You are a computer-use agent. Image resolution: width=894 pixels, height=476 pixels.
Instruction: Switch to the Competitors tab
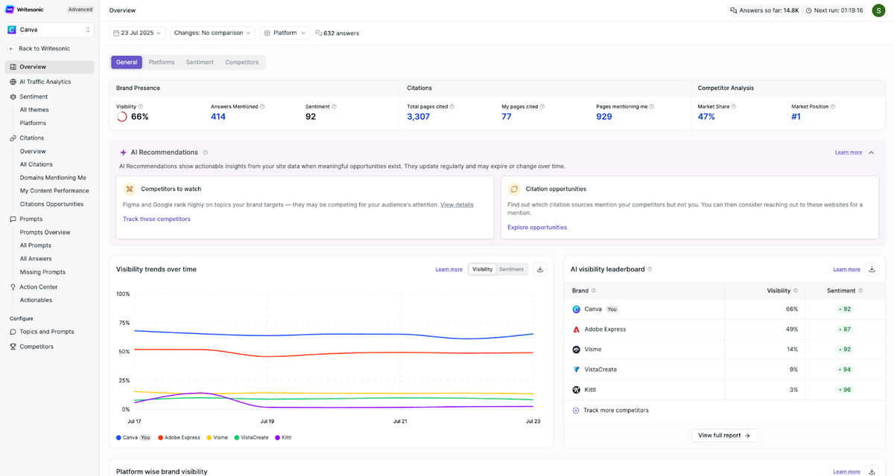(x=242, y=62)
